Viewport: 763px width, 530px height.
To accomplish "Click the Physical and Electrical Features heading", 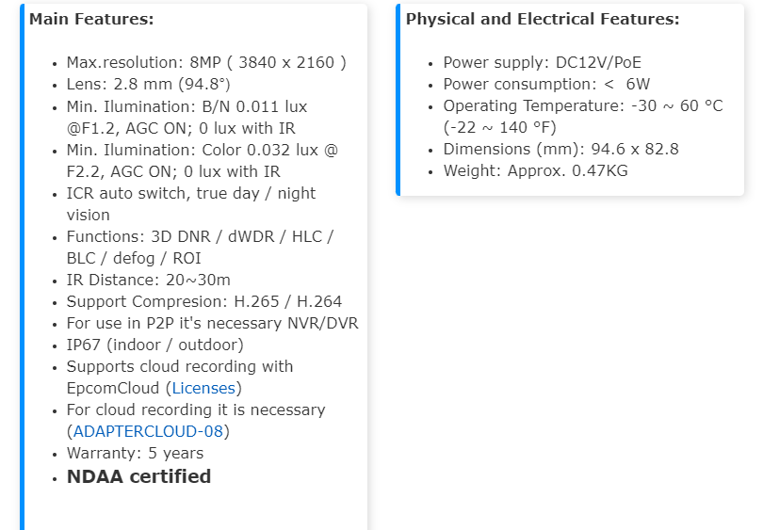I will tap(542, 19).
